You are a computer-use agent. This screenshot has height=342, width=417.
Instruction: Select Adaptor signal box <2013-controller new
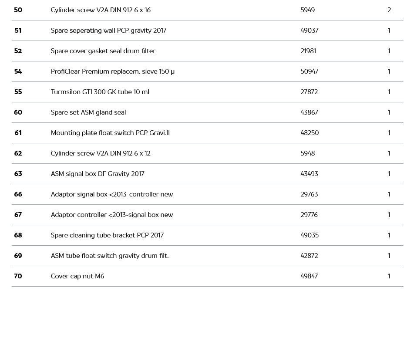(x=112, y=194)
